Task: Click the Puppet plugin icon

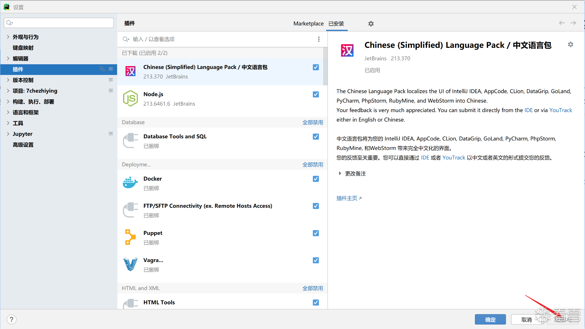Action: tap(130, 237)
